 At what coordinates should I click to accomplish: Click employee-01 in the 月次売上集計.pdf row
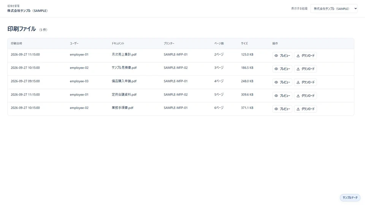point(79,55)
